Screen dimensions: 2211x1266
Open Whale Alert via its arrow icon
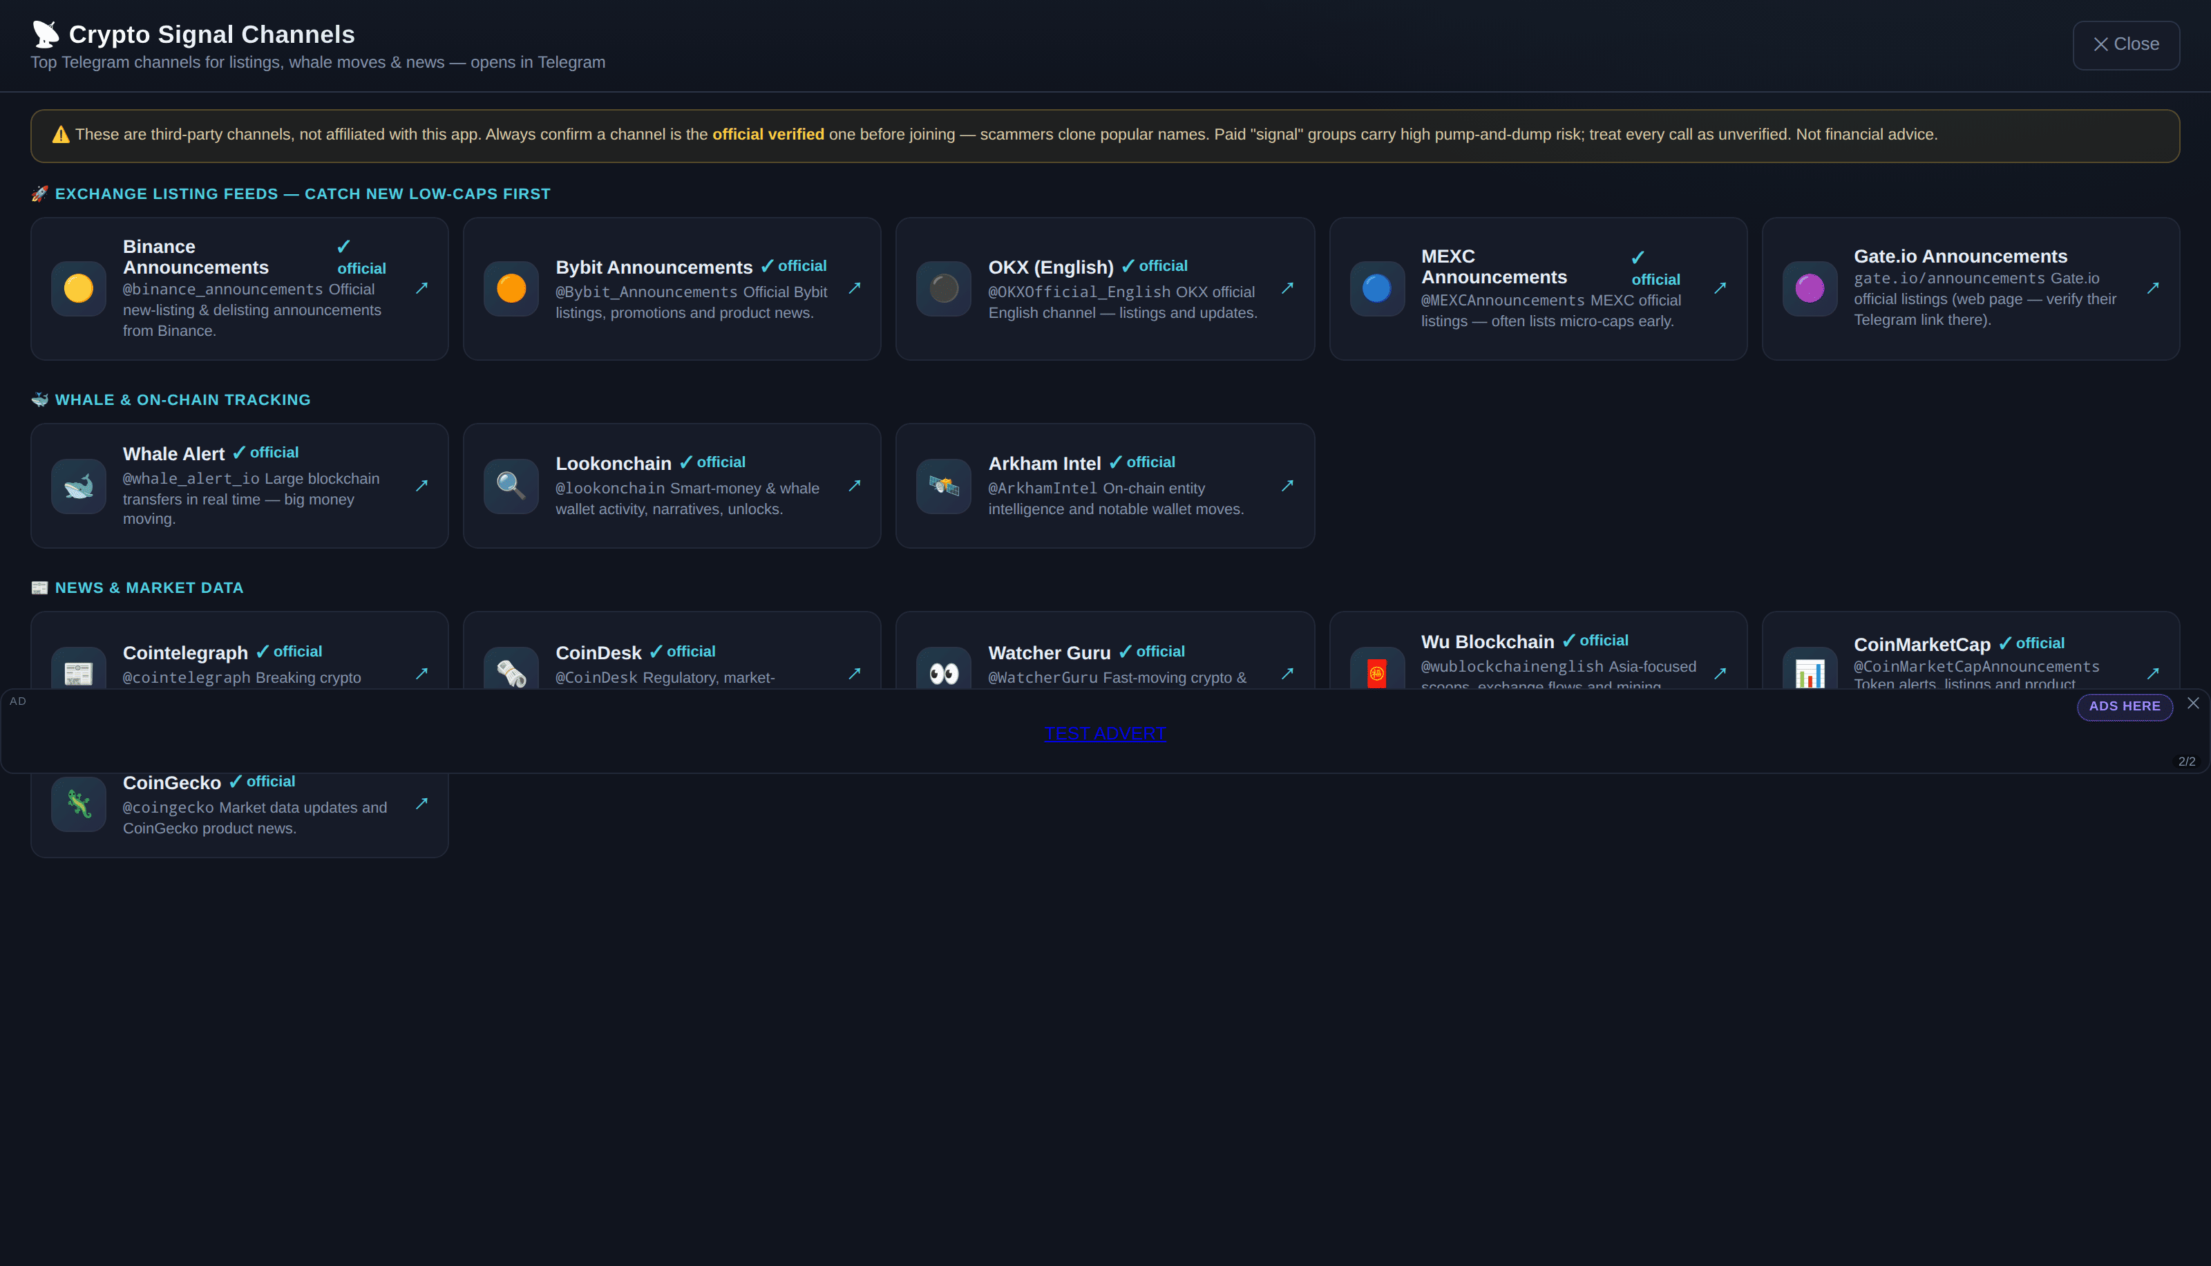pos(421,485)
